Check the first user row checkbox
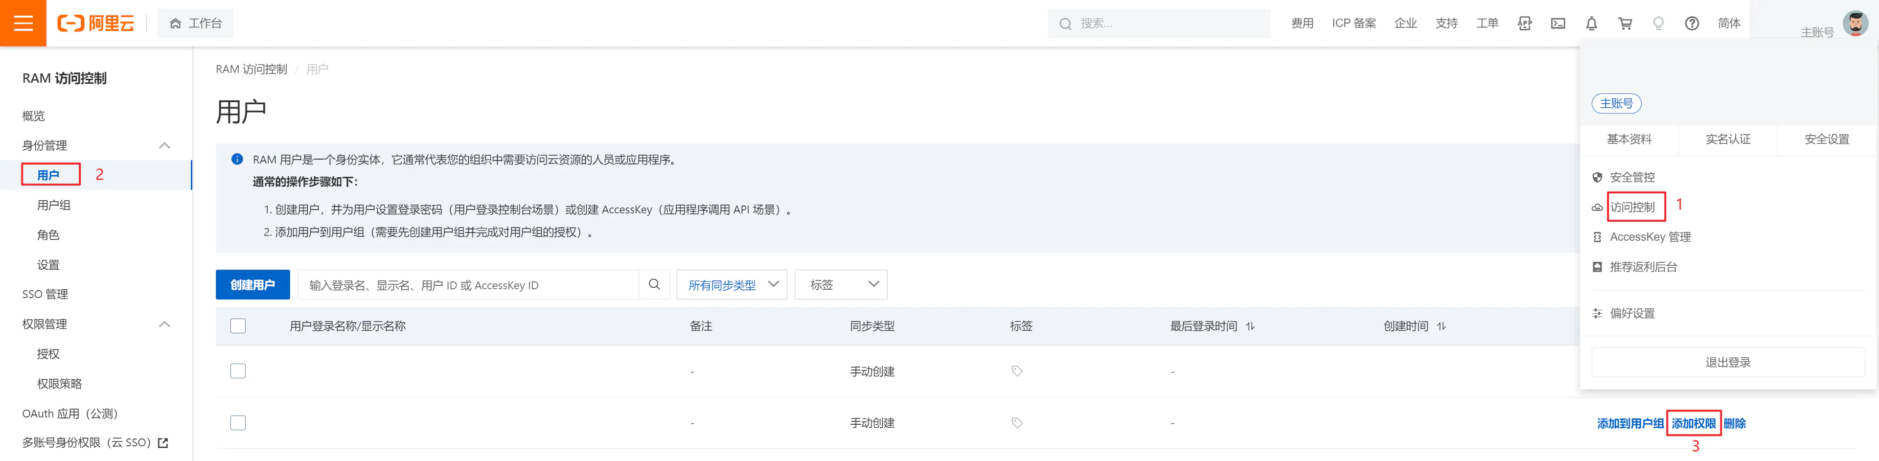This screenshot has height=461, width=1879. (x=238, y=371)
